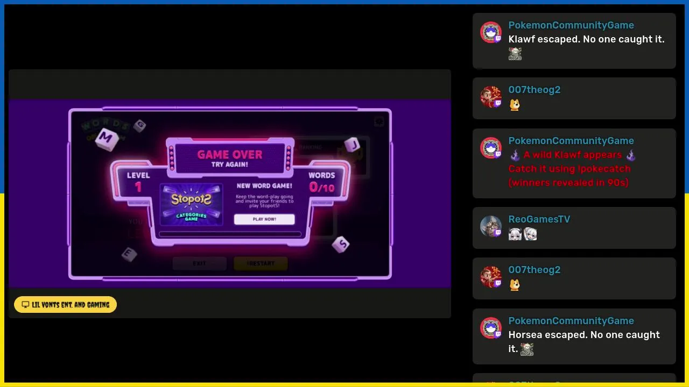This screenshot has width=689, height=387.
Task: Click the red 'A wild Klawf appears' text
Action: click(573, 155)
